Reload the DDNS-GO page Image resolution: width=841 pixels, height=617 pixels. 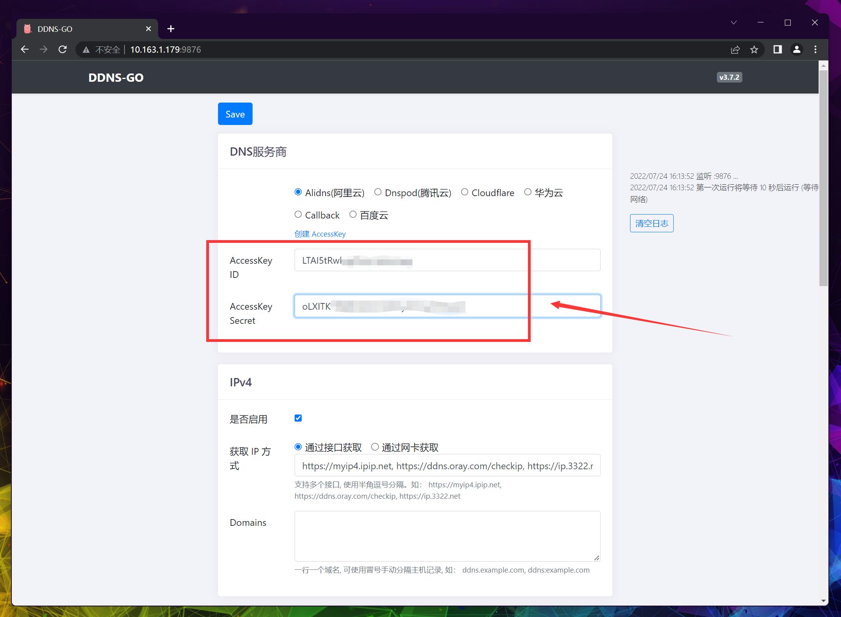tap(63, 50)
